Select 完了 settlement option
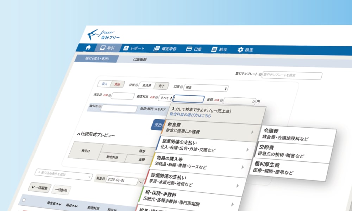Image resolution: width=352 pixels, height=211 pixels. pos(162,86)
